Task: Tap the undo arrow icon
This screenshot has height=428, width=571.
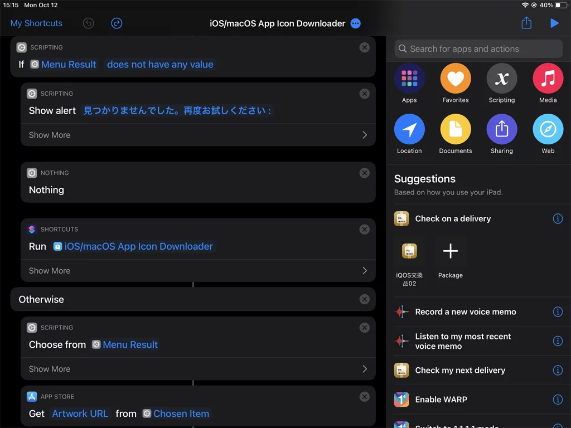Action: (x=88, y=23)
